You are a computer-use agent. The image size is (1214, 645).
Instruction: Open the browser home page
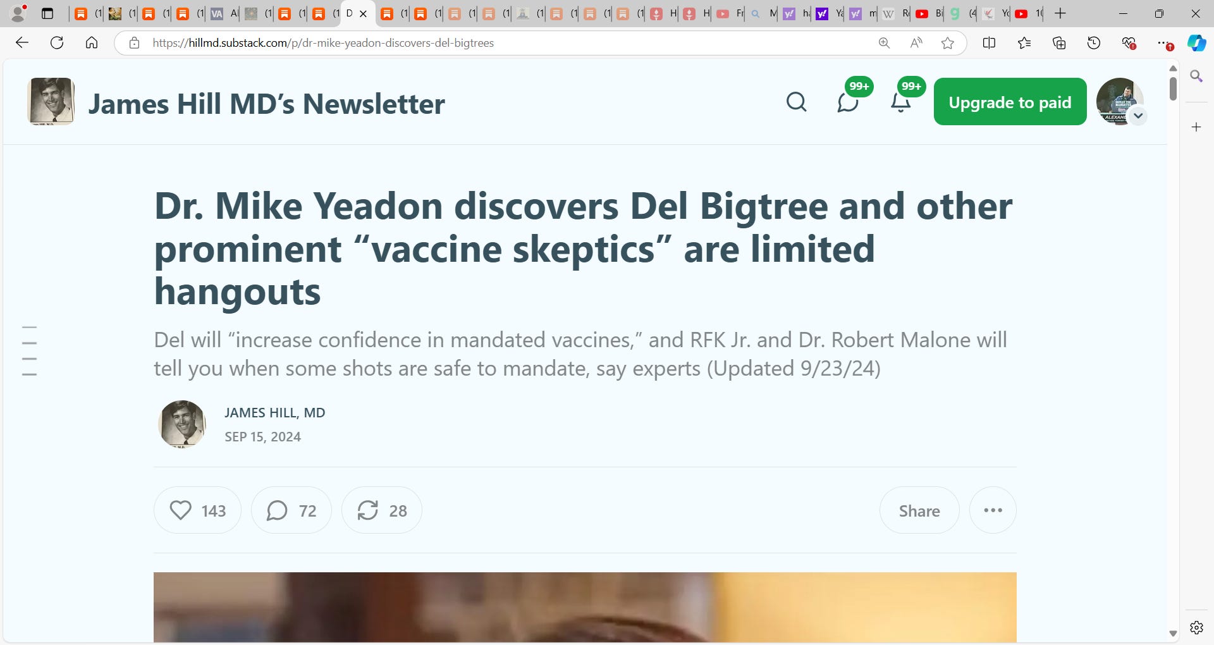(x=92, y=43)
